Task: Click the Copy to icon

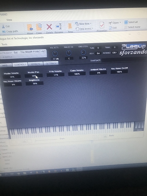Action: pos(39,27)
